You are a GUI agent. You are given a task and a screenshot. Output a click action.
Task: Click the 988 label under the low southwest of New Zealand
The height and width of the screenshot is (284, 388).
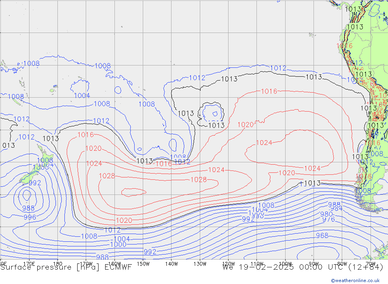(28, 208)
